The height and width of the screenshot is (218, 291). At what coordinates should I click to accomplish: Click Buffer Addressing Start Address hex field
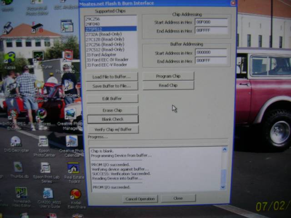(x=211, y=53)
